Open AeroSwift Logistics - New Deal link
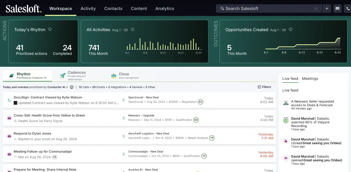The height and width of the screenshot is (172, 351). click(x=149, y=134)
